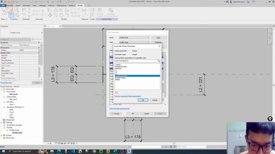This screenshot has height=154, width=275.
Task: Click the Rotate tool icon in the ribbon
Action: coord(61,15)
